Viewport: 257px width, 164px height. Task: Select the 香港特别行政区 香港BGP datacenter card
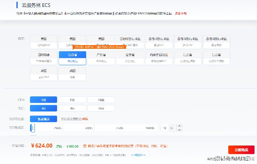[159, 42]
